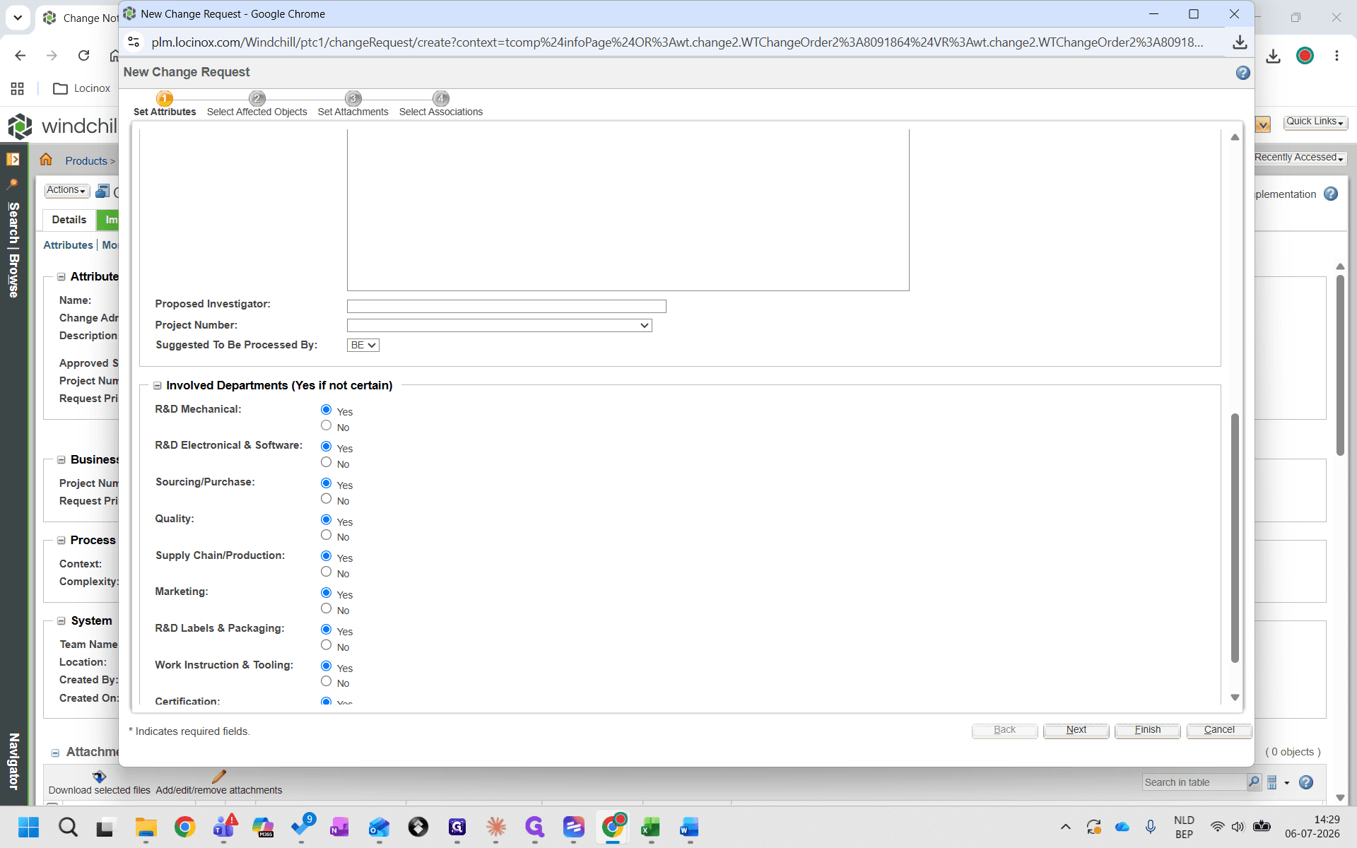Open table view options icon near search

[1272, 782]
